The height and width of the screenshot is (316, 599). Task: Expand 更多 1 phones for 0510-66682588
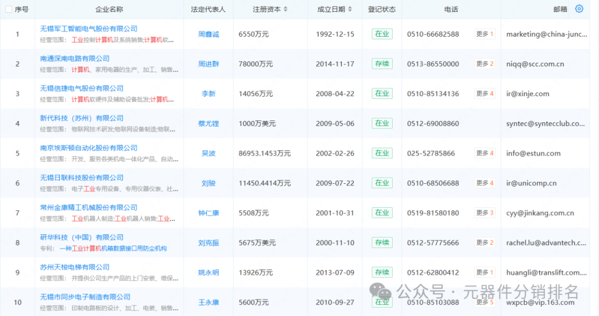point(485,34)
